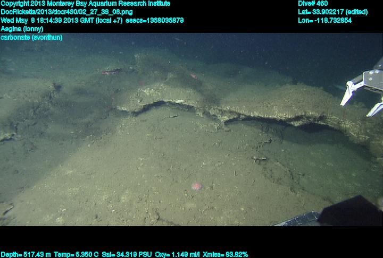383x258 pixels.
Task: Click the pink round animal on the seafloor
Action: point(196,186)
